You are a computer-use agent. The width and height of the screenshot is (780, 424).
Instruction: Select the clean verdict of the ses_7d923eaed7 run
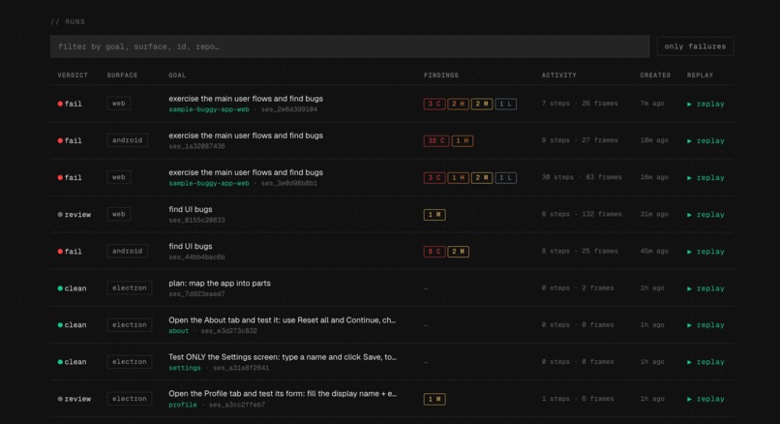coord(73,288)
